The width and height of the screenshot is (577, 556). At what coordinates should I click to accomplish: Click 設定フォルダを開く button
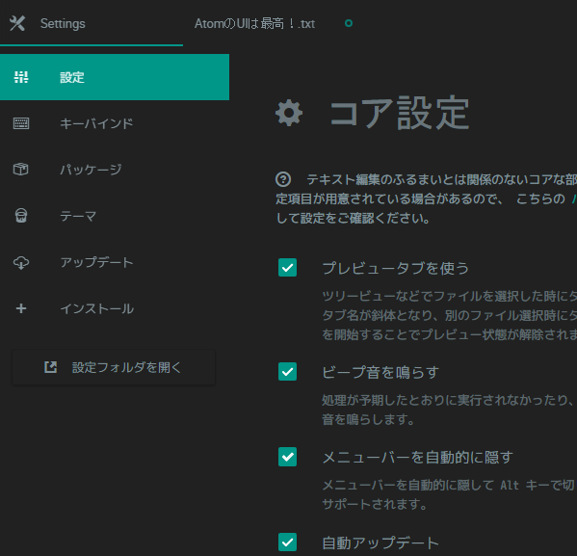114,367
